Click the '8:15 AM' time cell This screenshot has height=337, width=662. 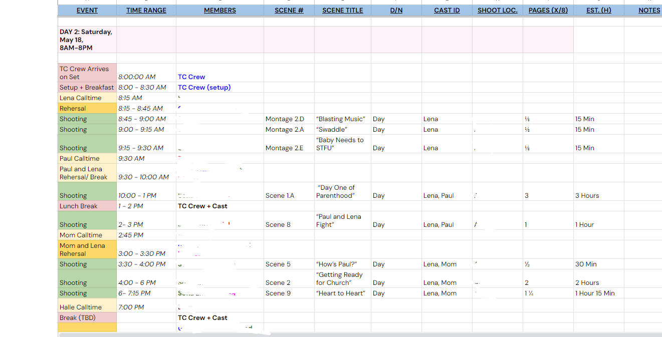point(146,98)
